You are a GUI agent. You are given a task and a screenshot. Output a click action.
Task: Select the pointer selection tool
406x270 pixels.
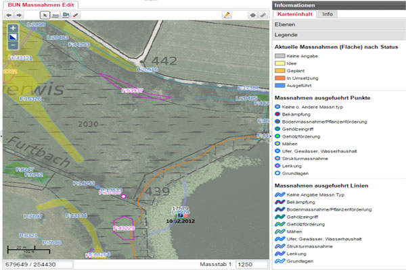click(x=45, y=14)
